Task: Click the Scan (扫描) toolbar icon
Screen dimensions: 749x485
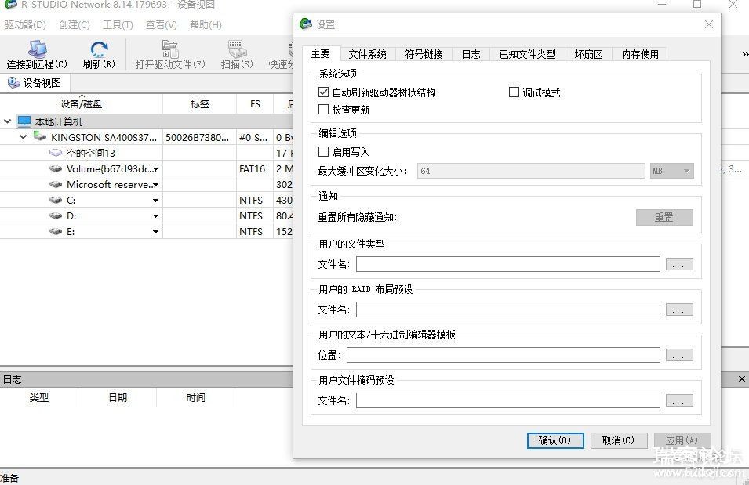Action: coord(237,49)
